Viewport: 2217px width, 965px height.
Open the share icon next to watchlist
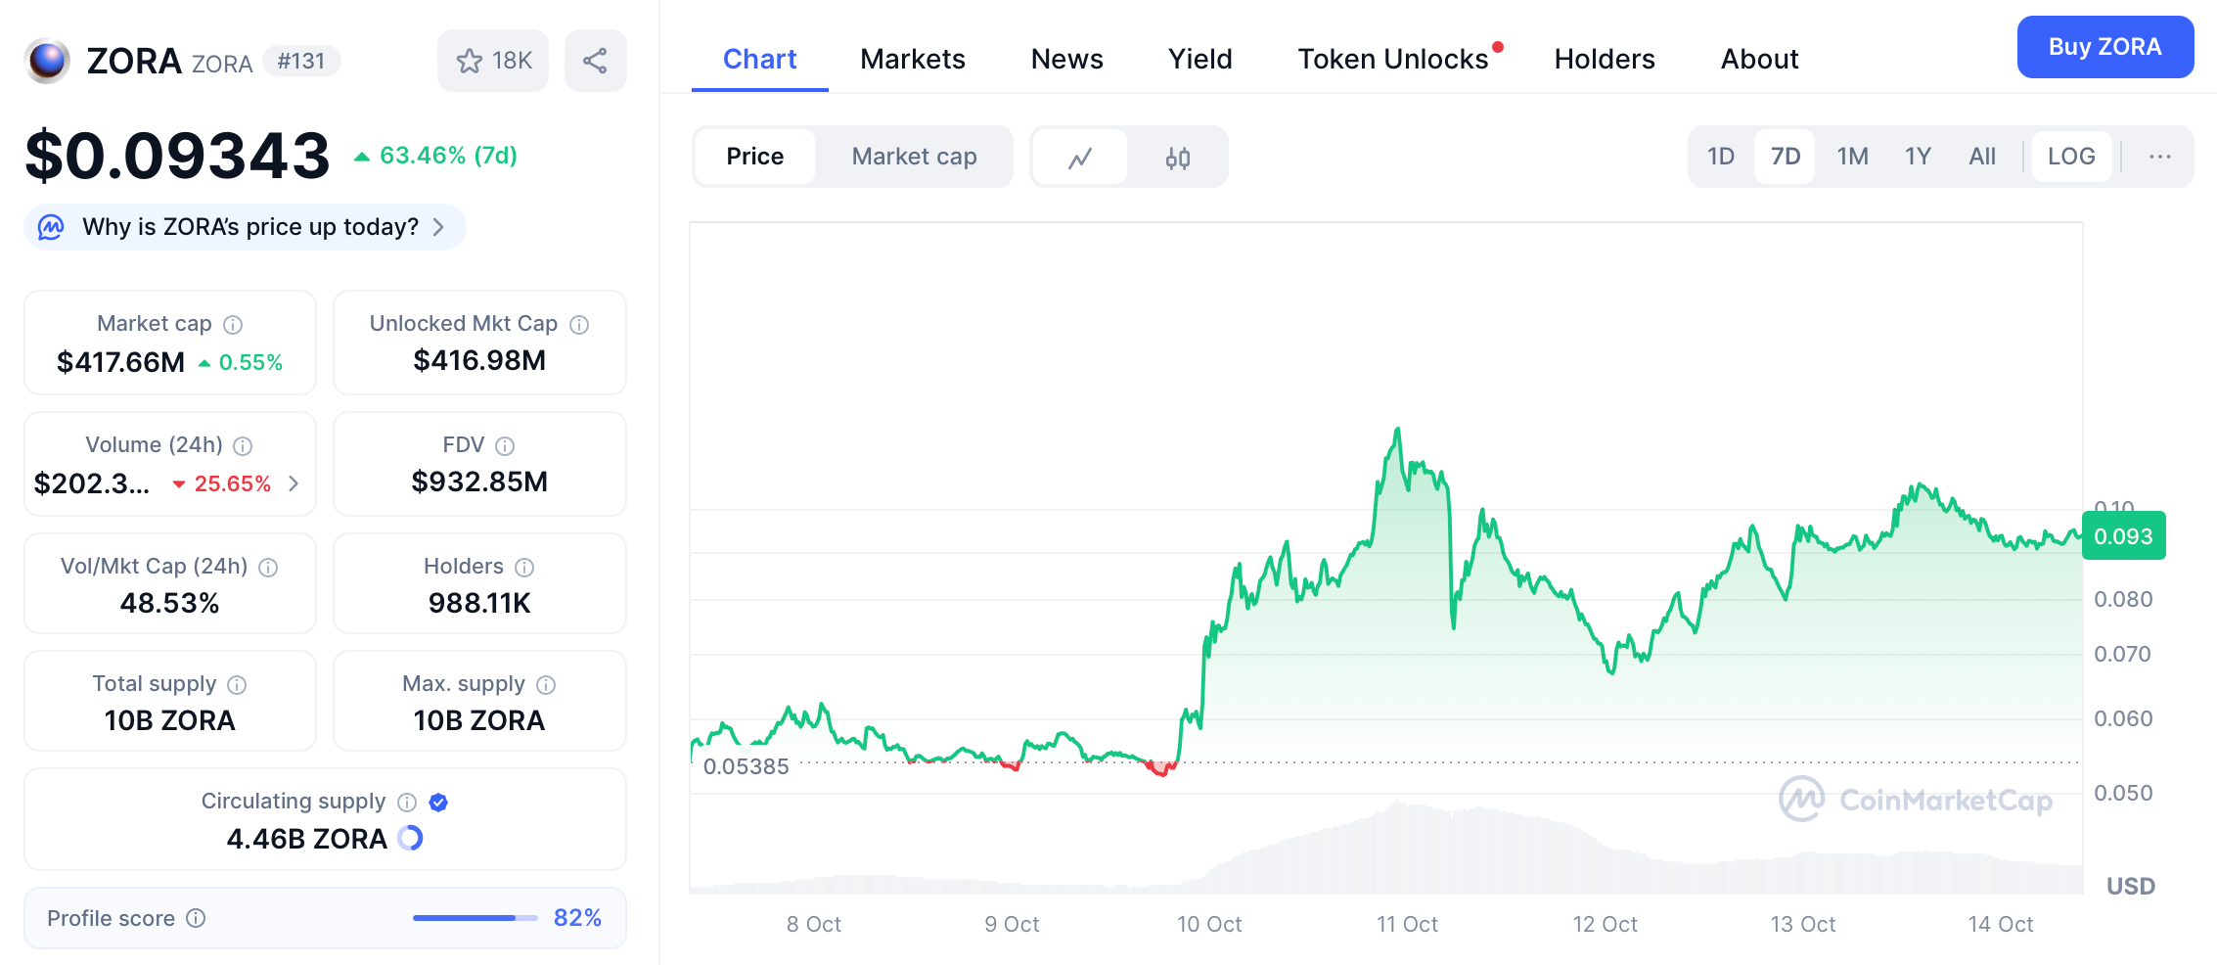pos(595,60)
